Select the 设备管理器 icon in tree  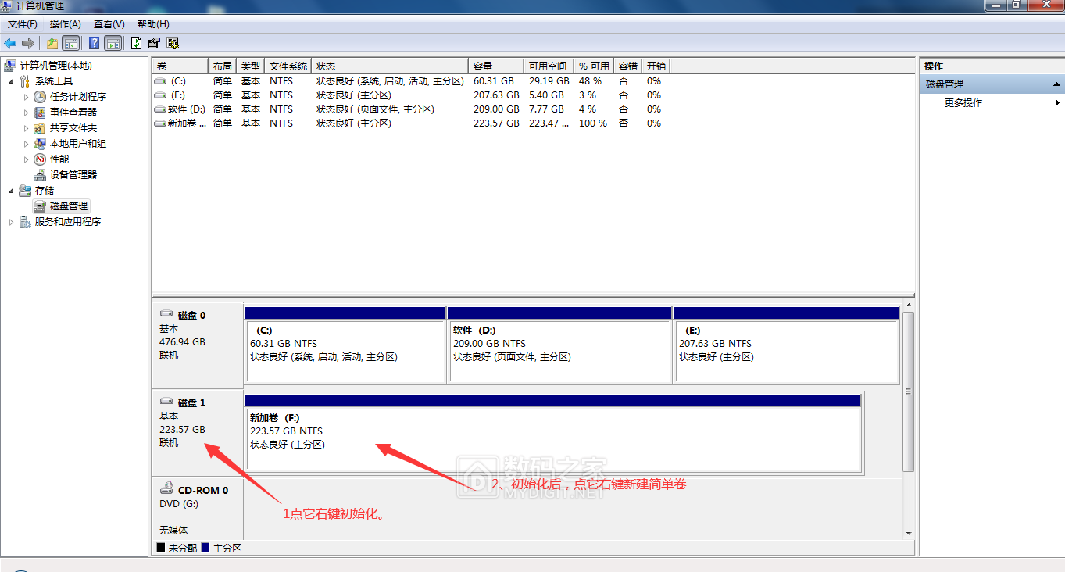tap(40, 175)
